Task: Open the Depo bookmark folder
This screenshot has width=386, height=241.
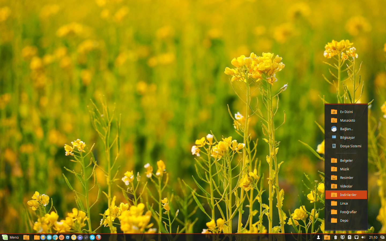Action: (x=346, y=220)
